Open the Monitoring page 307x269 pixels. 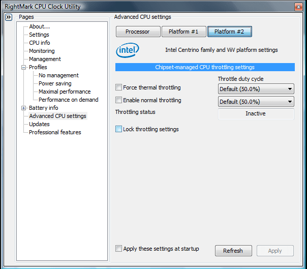point(42,51)
